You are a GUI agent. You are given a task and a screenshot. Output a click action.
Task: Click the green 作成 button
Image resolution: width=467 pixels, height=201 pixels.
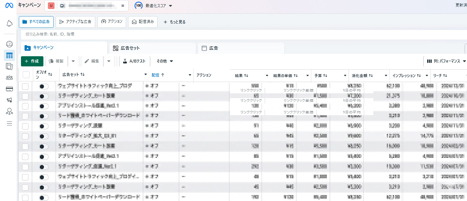[x=32, y=61]
